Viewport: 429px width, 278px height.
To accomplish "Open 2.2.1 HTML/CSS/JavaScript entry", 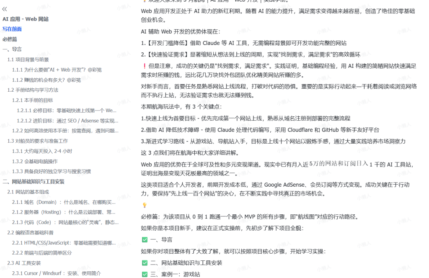I will point(64,243).
